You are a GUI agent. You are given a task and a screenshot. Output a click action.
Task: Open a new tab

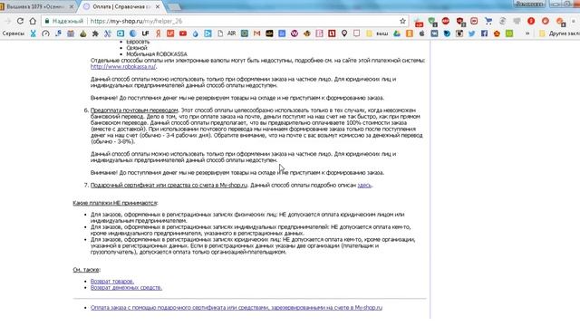(x=173, y=7)
